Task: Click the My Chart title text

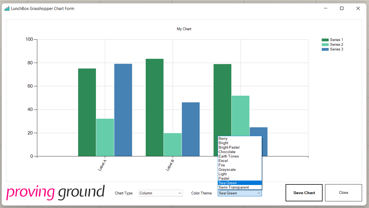Action: 184,29
